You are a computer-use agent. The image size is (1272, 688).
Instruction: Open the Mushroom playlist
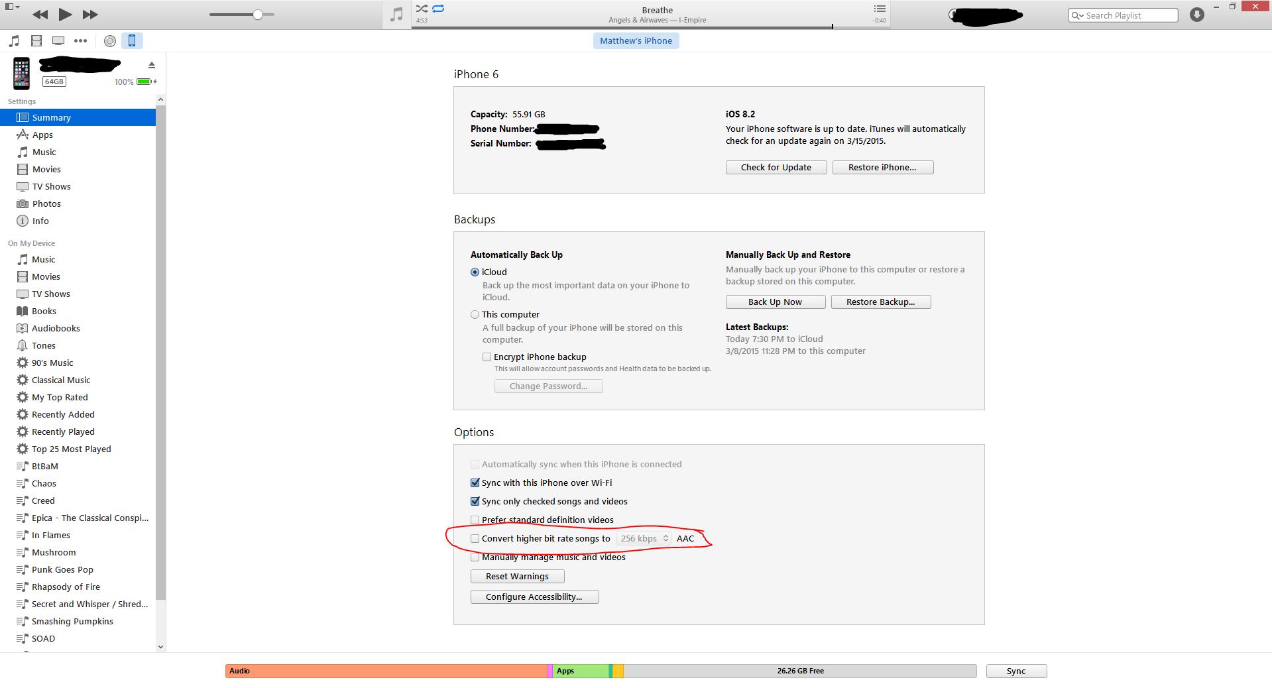(78, 552)
